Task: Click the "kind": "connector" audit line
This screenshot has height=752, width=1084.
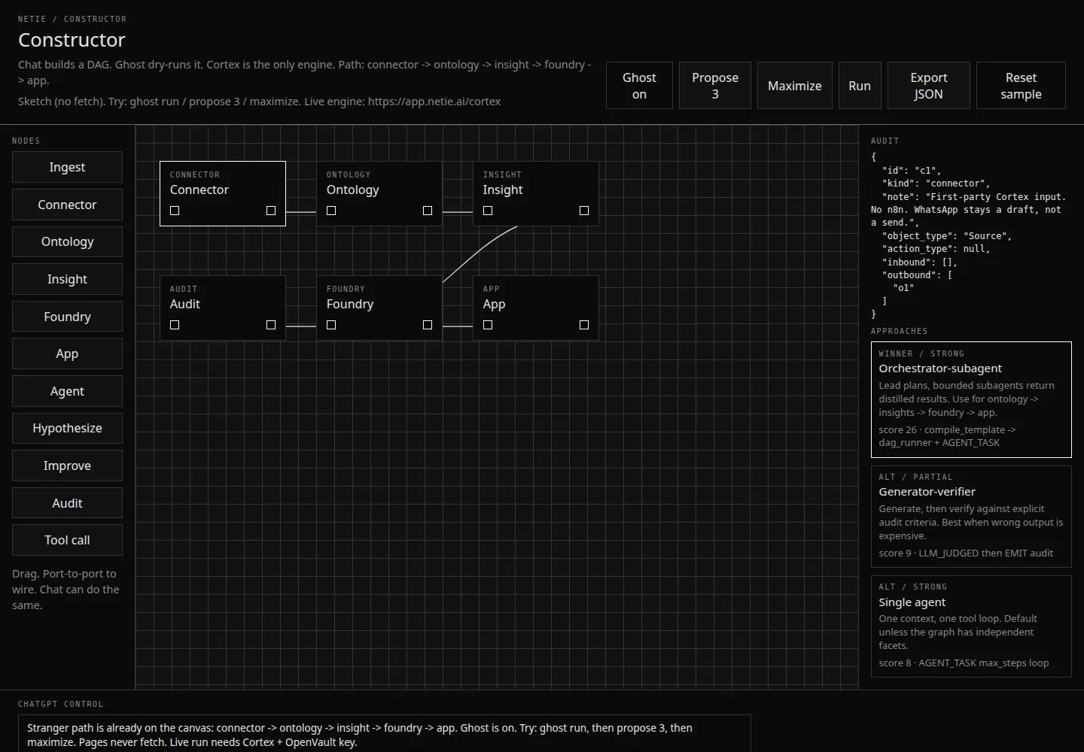Action: [x=936, y=183]
